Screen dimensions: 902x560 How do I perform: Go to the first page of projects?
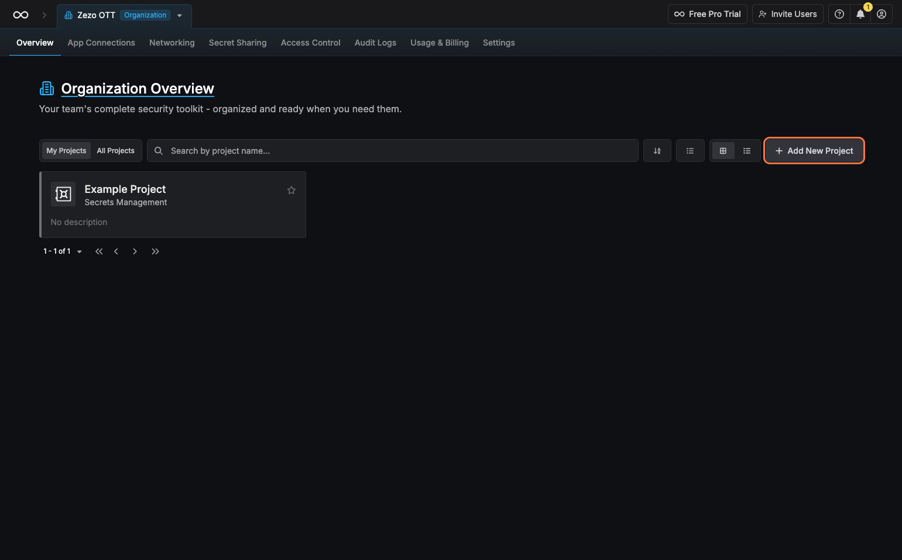click(x=99, y=251)
